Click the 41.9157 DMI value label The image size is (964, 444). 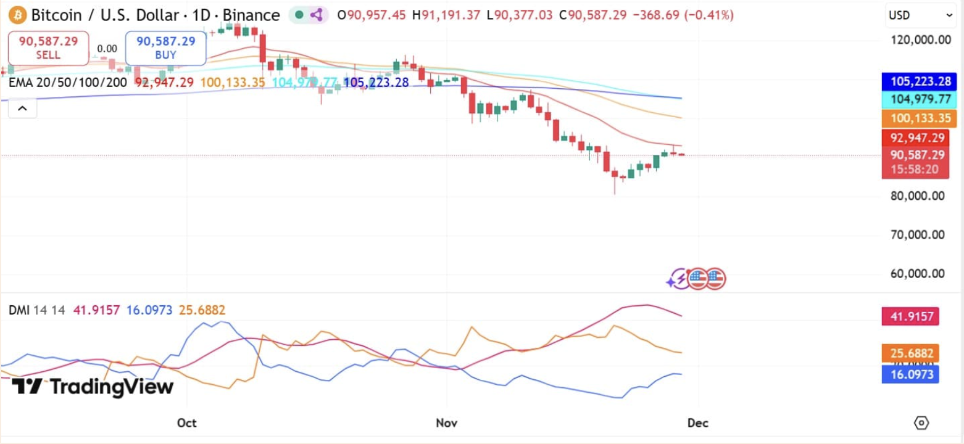click(x=910, y=317)
